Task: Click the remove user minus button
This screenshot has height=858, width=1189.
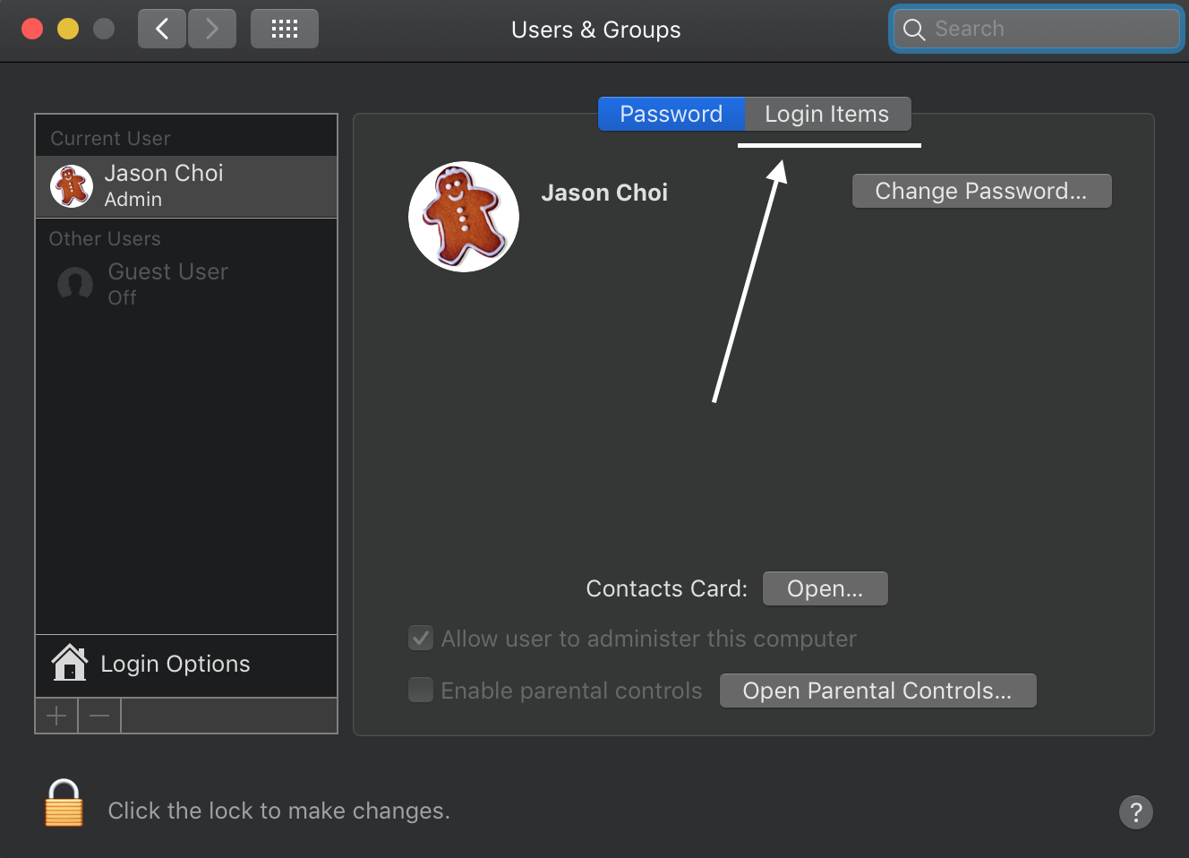Action: [99, 716]
